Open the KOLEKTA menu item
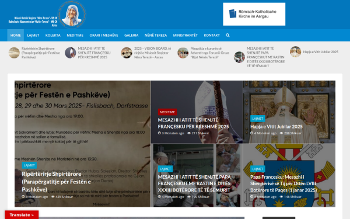 click(53, 35)
